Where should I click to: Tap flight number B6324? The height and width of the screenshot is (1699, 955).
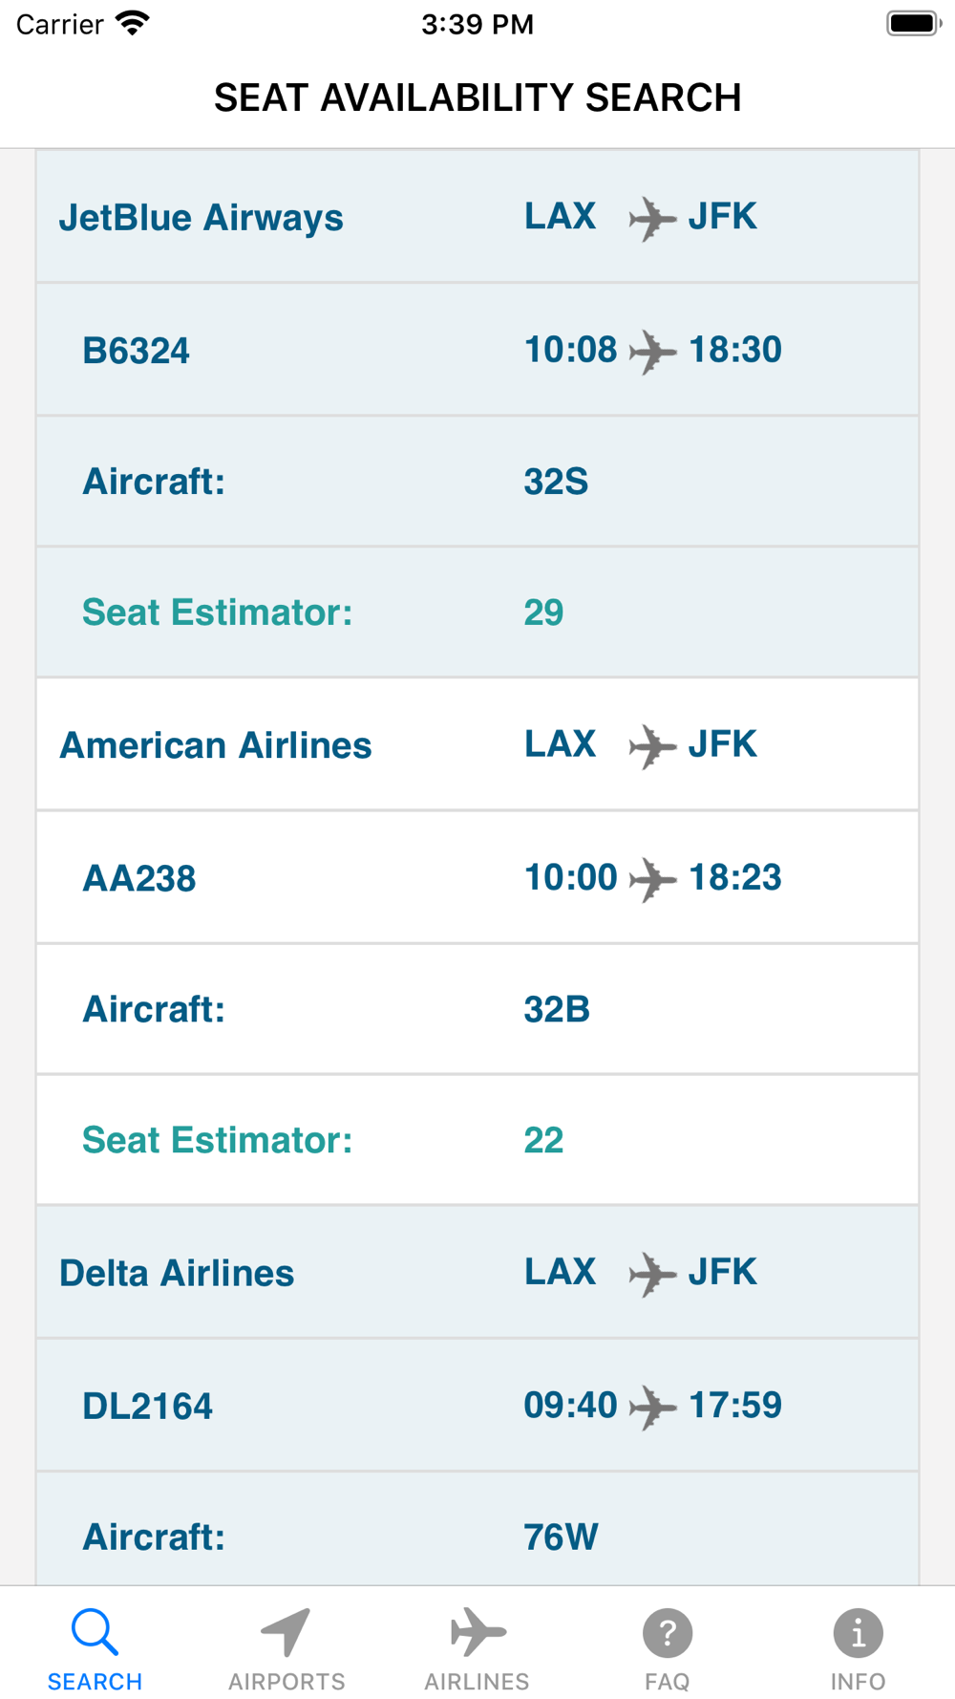pyautogui.click(x=136, y=351)
